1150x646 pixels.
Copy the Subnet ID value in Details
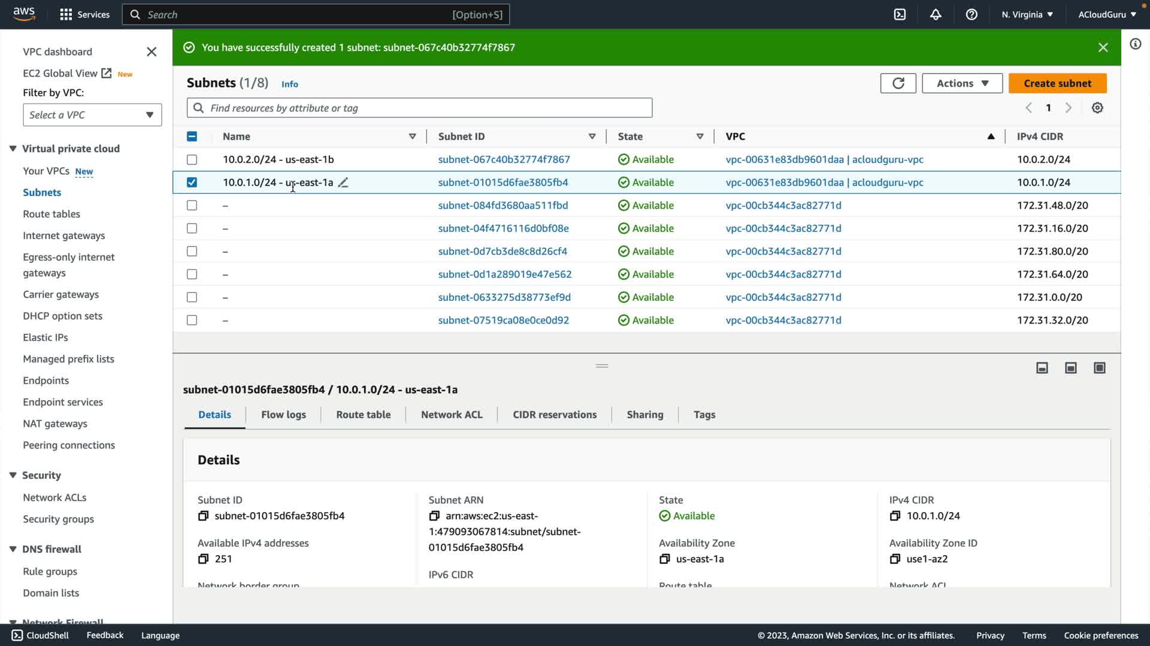(x=203, y=516)
